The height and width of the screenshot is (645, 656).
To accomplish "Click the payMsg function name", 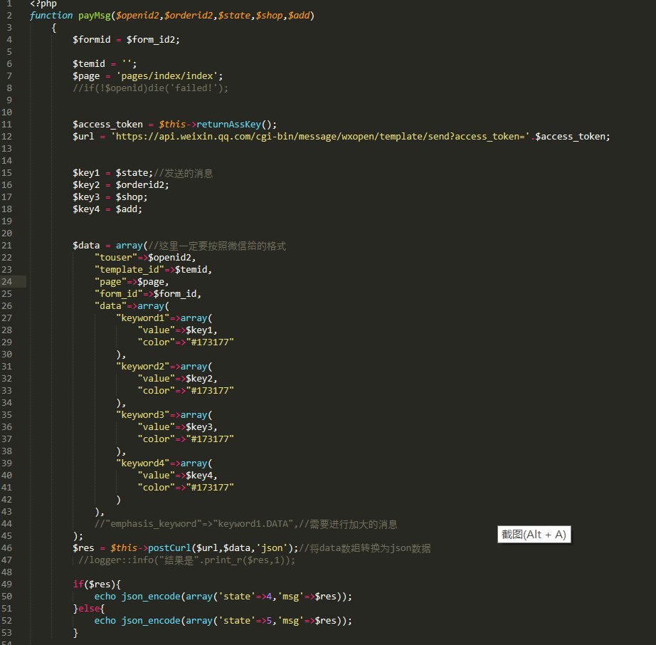I will [94, 15].
